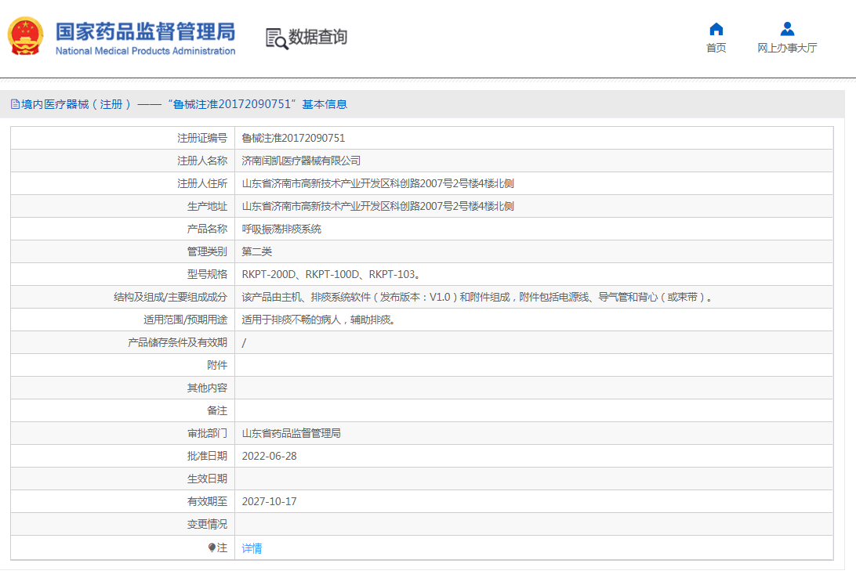
Task: Click the approval date 2022-06-28
Action: (x=269, y=456)
